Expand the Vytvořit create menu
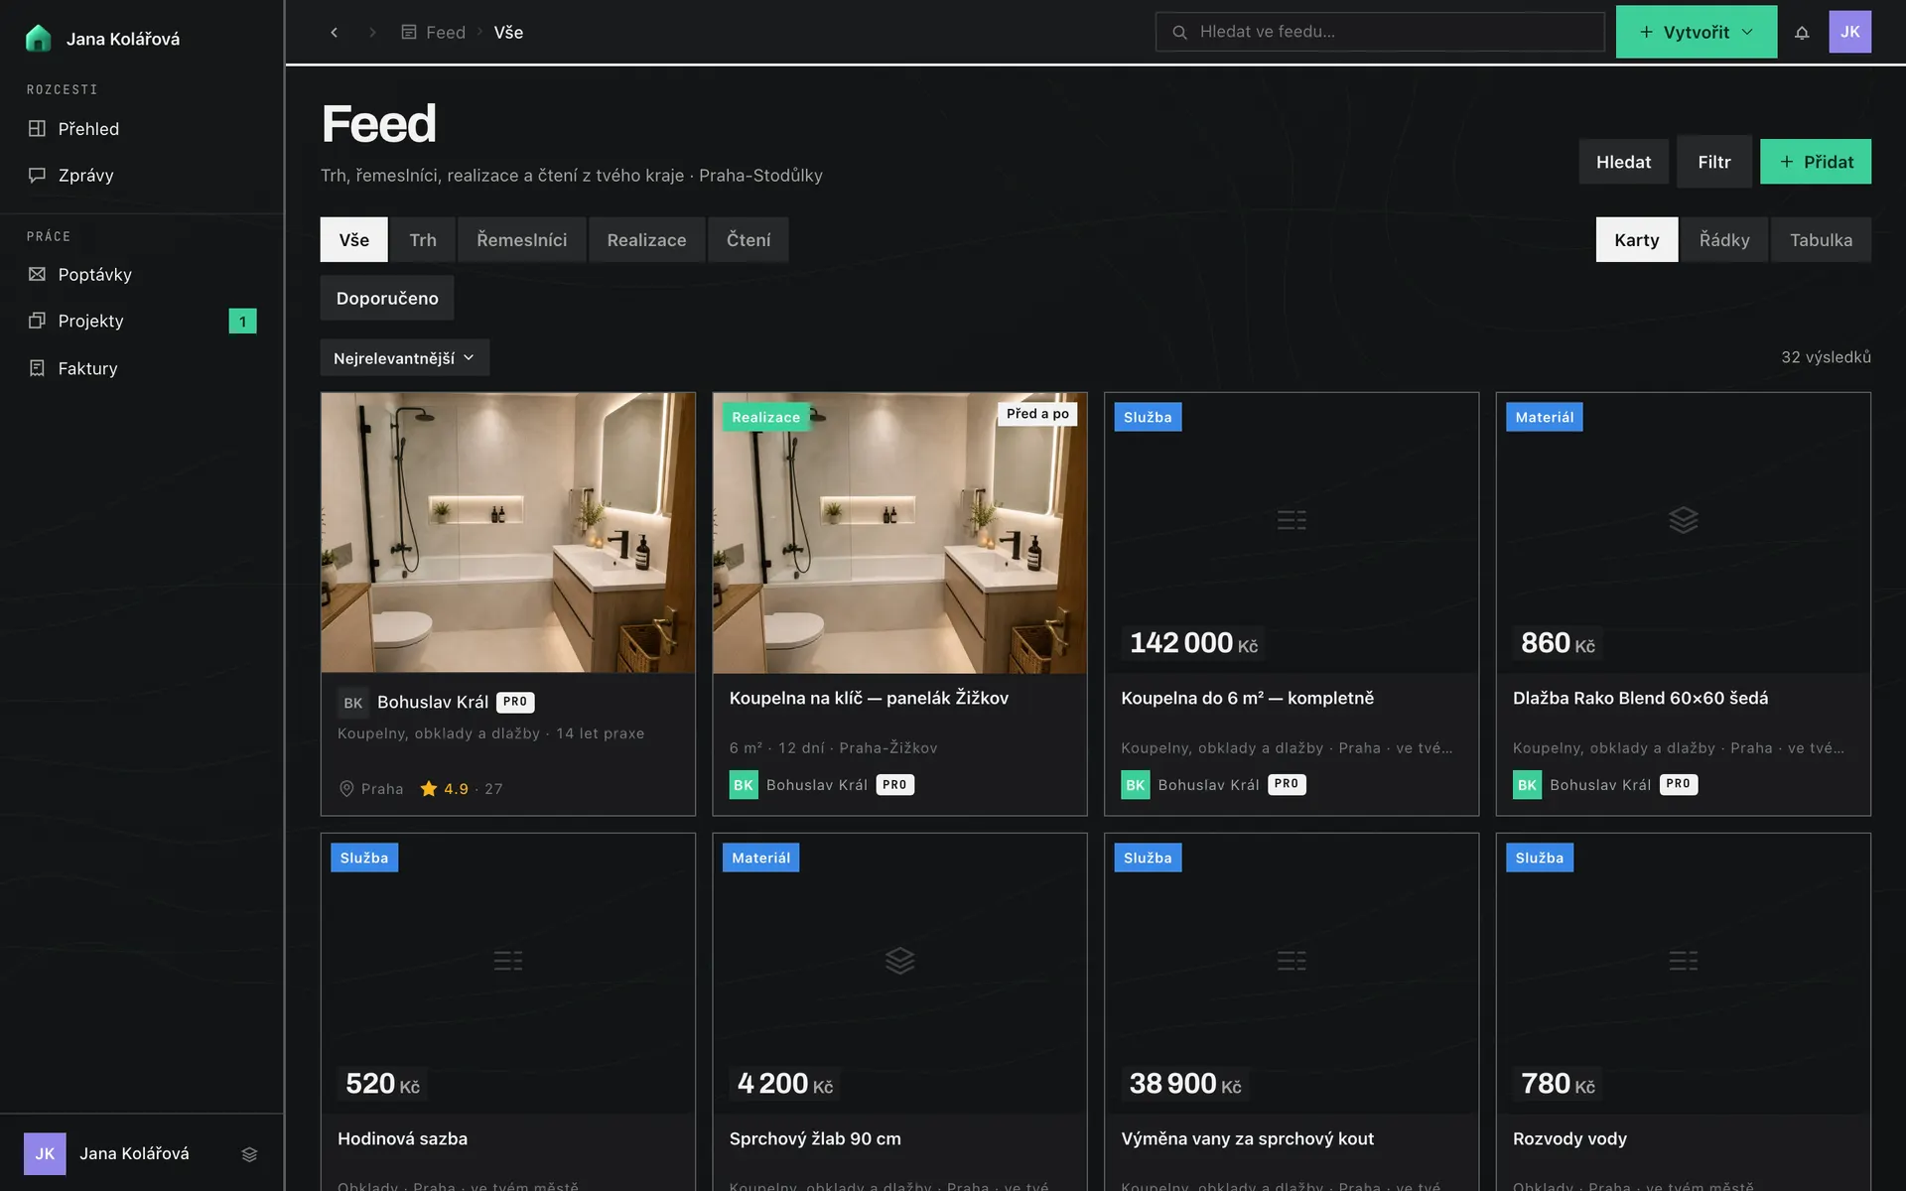This screenshot has height=1191, width=1906. point(1696,32)
